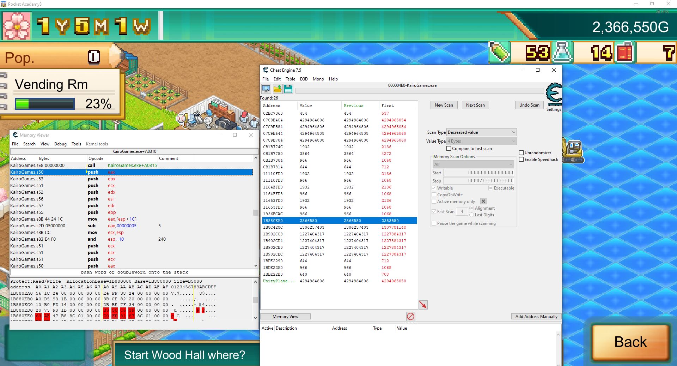Expand the Value Type dropdown
Viewport: 677px width, 366px height.
[x=481, y=141]
